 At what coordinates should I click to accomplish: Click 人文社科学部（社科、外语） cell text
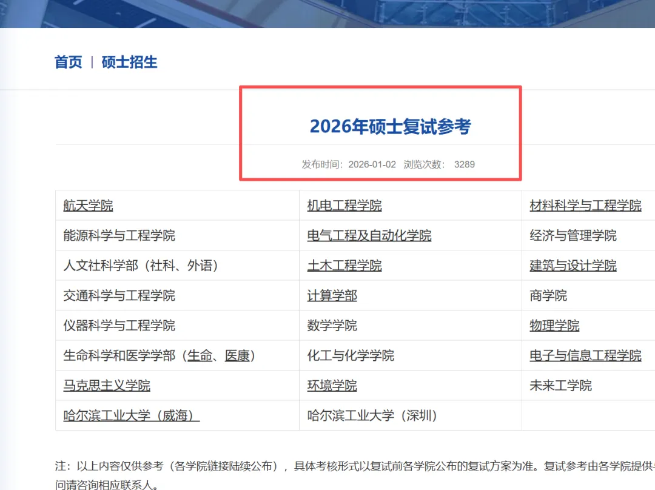click(x=141, y=266)
